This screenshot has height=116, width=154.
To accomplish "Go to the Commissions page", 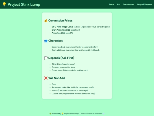I will tap(129, 4).
